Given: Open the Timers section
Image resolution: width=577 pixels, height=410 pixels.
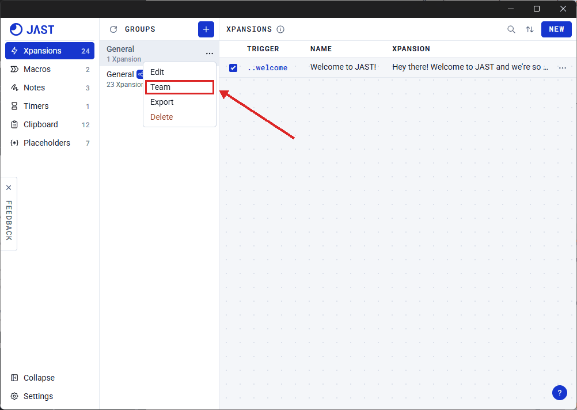Looking at the screenshot, I should click(x=50, y=106).
